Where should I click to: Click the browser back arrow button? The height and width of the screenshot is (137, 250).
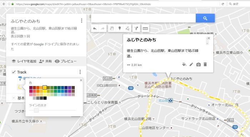click(x=4, y=4)
